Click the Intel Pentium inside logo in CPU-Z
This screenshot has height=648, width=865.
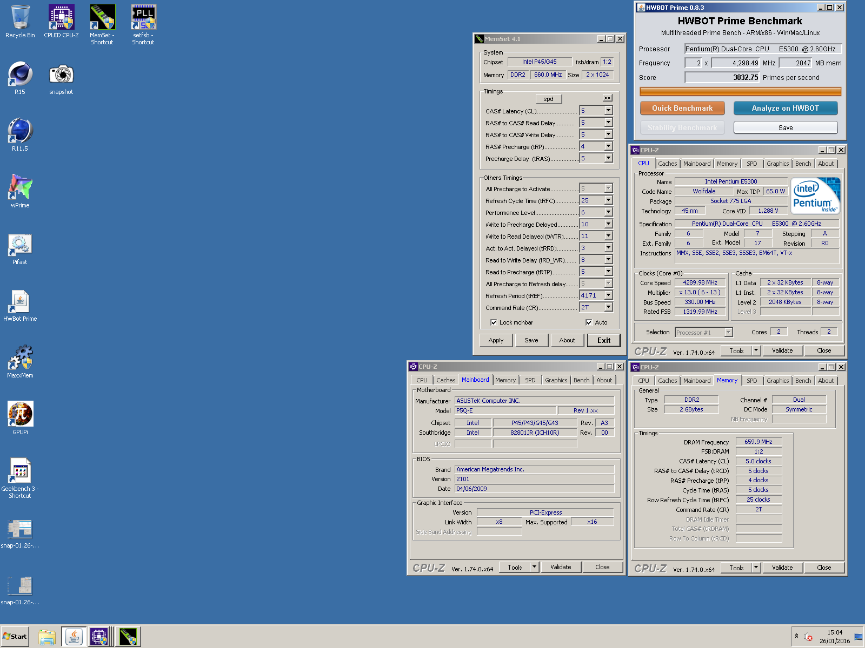click(815, 195)
